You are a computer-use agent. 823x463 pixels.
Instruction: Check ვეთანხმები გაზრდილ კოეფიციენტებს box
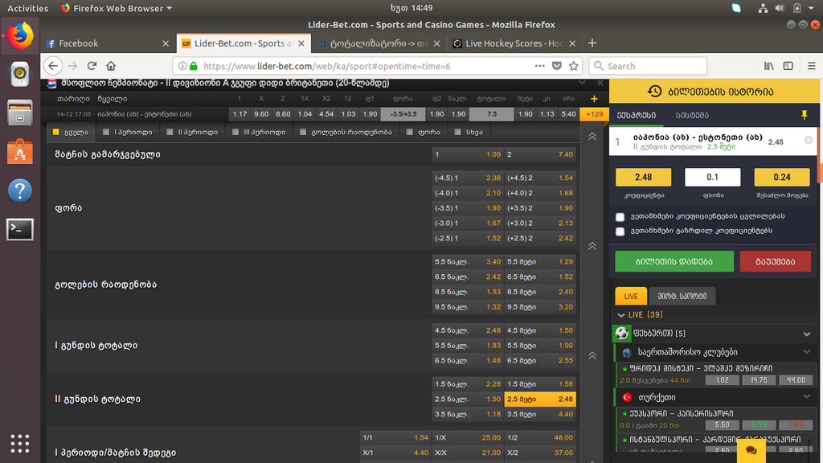point(620,231)
